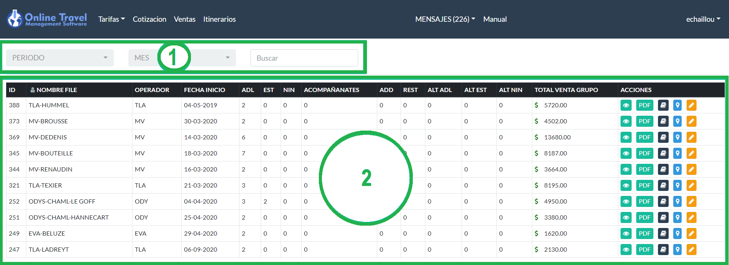
Task: Open the Manual link
Action: pos(495,19)
